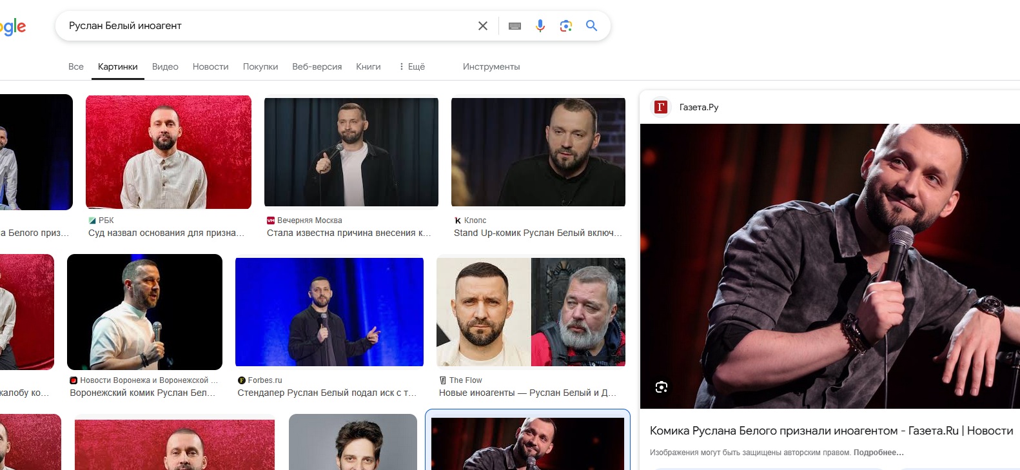This screenshot has height=470, width=1020.
Task: Open Google Lens image search icon
Action: click(x=566, y=26)
